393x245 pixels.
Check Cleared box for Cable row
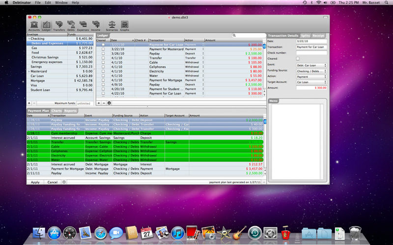coord(103,63)
